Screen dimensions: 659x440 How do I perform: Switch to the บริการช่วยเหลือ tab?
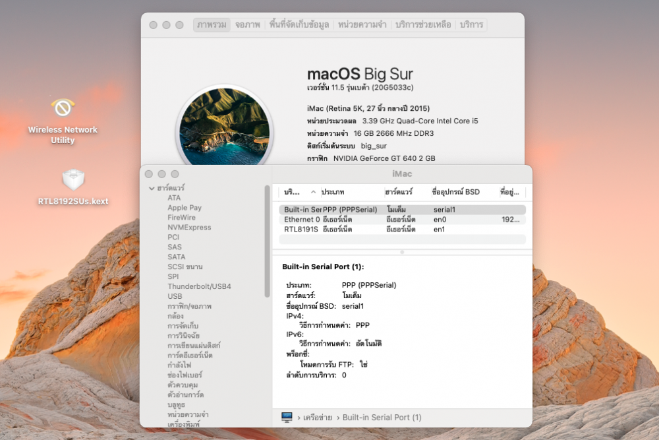(x=423, y=25)
